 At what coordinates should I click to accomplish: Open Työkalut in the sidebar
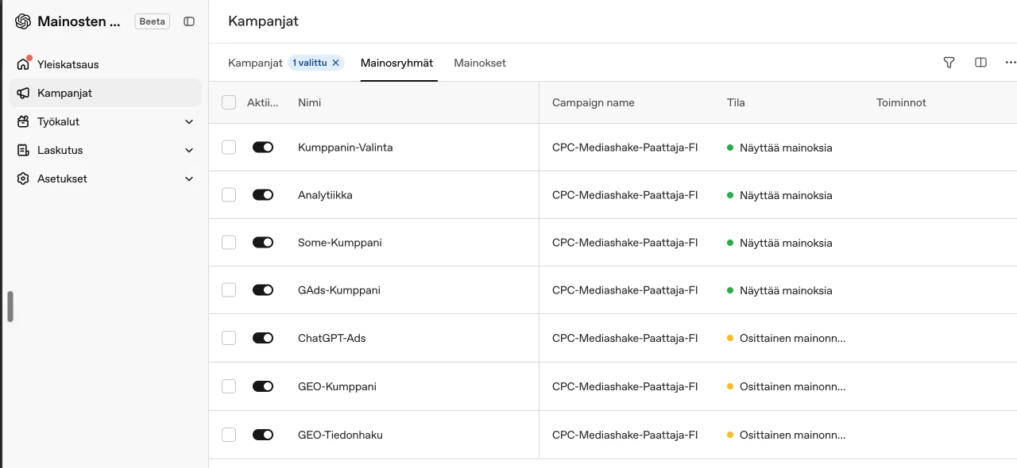pyautogui.click(x=105, y=121)
